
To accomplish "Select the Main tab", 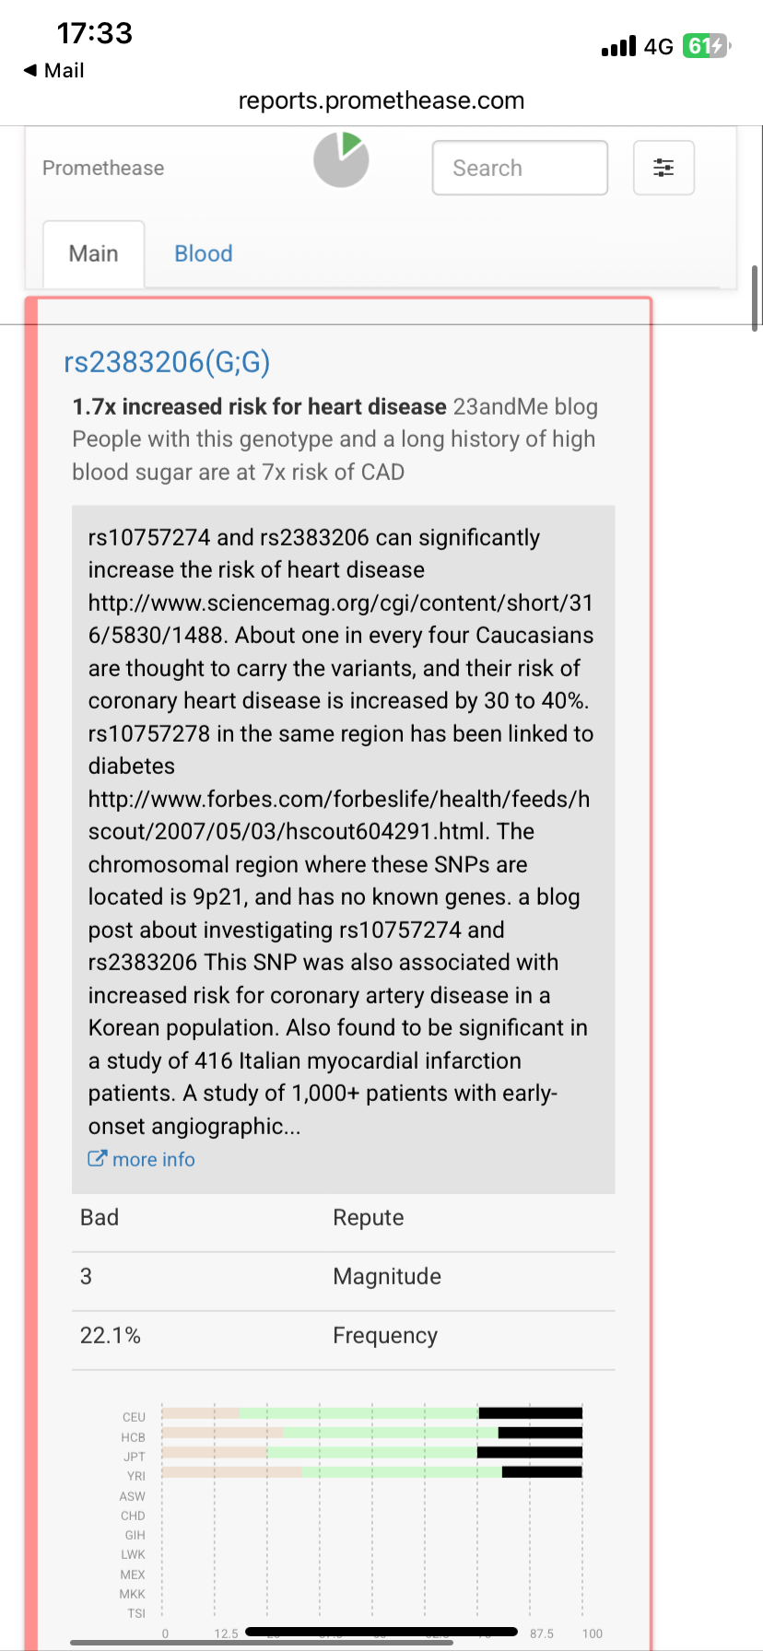I will coord(94,254).
